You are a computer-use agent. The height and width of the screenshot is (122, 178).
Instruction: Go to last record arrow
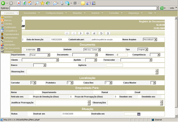87,33
